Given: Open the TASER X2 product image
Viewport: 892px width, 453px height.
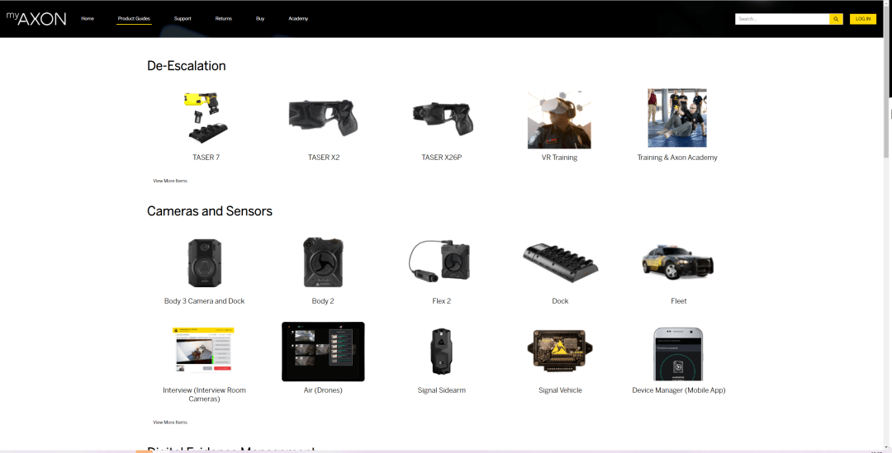Looking at the screenshot, I should click(x=325, y=117).
